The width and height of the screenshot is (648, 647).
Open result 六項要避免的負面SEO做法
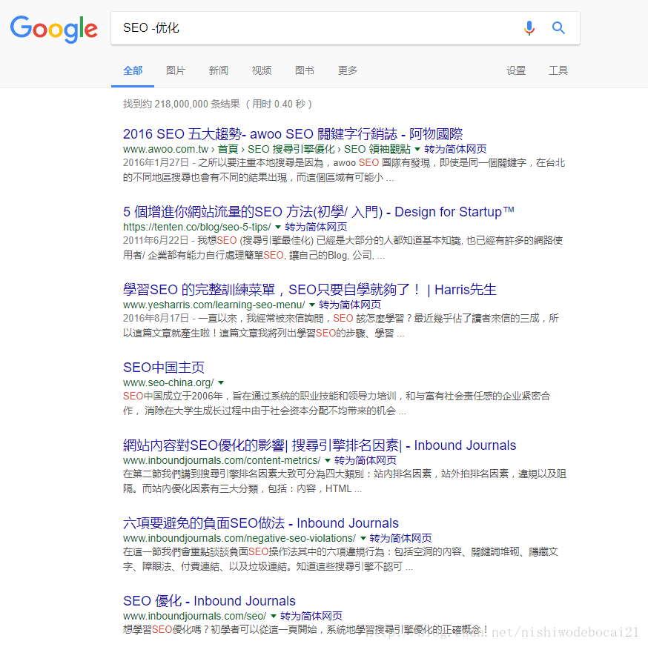coord(261,523)
